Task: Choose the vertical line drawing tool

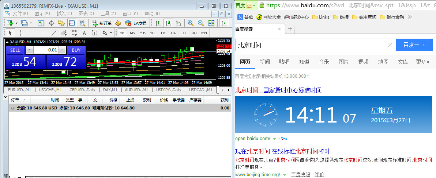Action: point(33,33)
